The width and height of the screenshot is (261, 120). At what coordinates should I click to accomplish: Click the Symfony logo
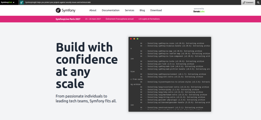66,10
